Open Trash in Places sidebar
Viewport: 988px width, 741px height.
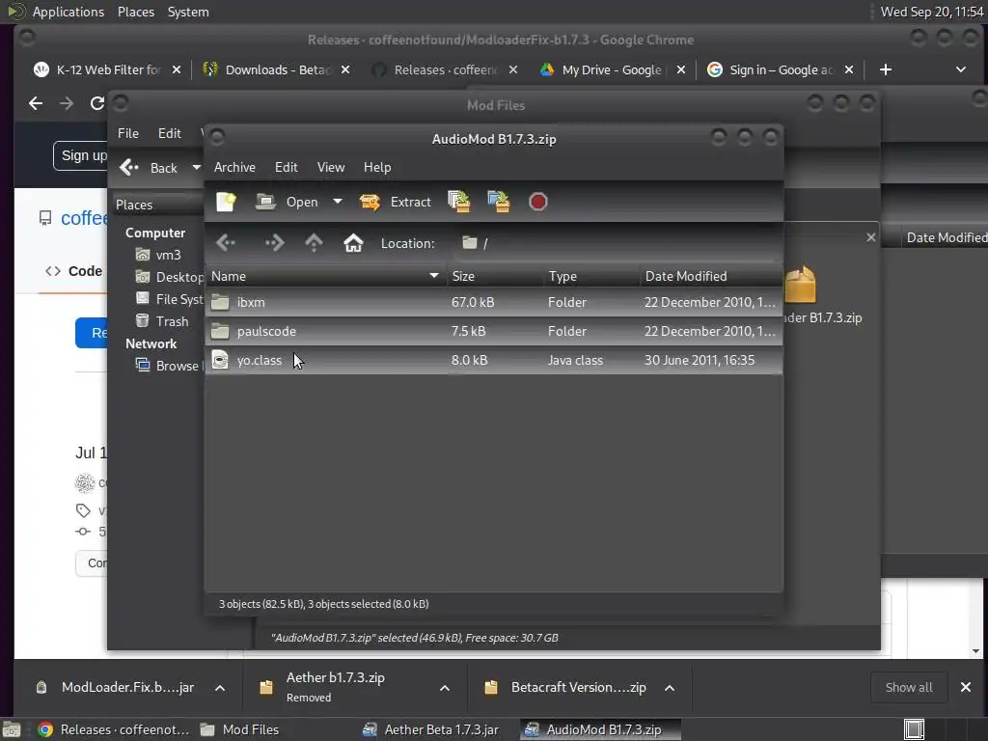[162, 321]
